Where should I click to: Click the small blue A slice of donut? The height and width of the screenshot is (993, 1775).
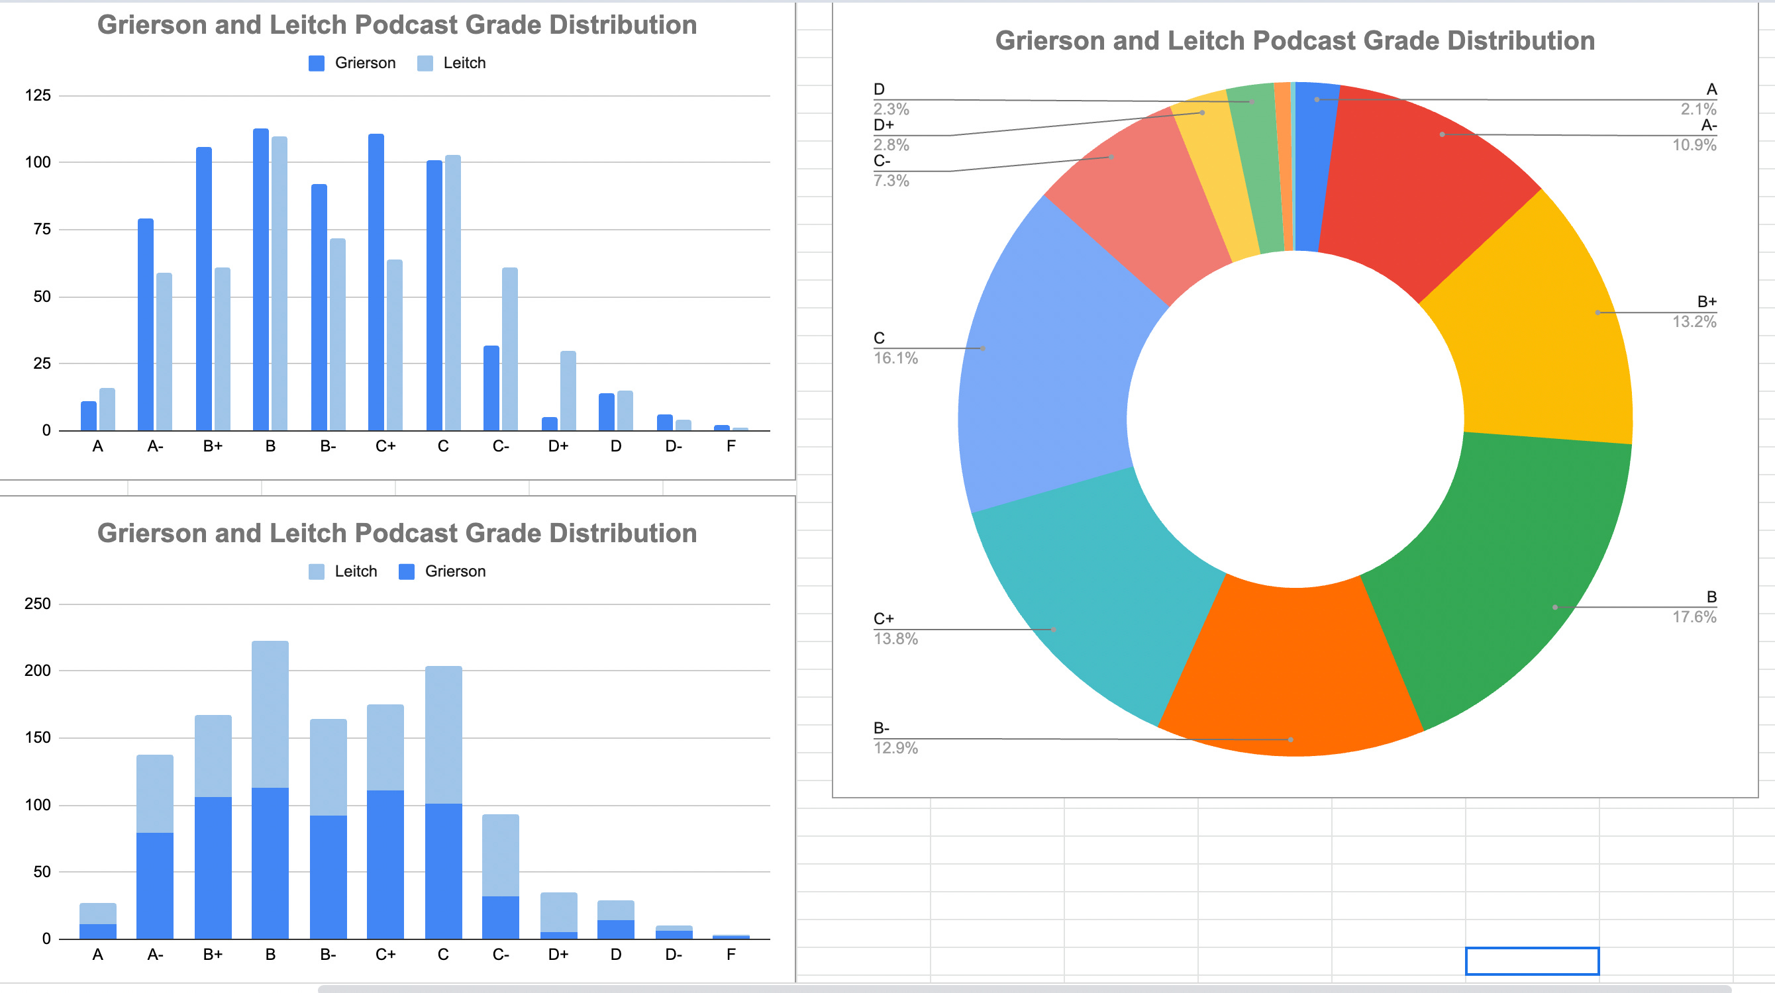tap(1315, 165)
